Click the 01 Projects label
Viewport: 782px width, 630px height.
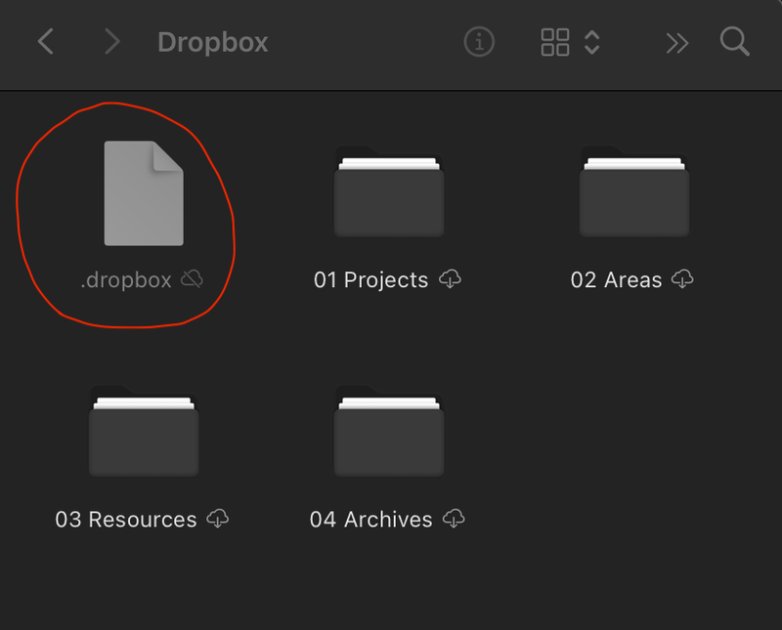pos(371,279)
